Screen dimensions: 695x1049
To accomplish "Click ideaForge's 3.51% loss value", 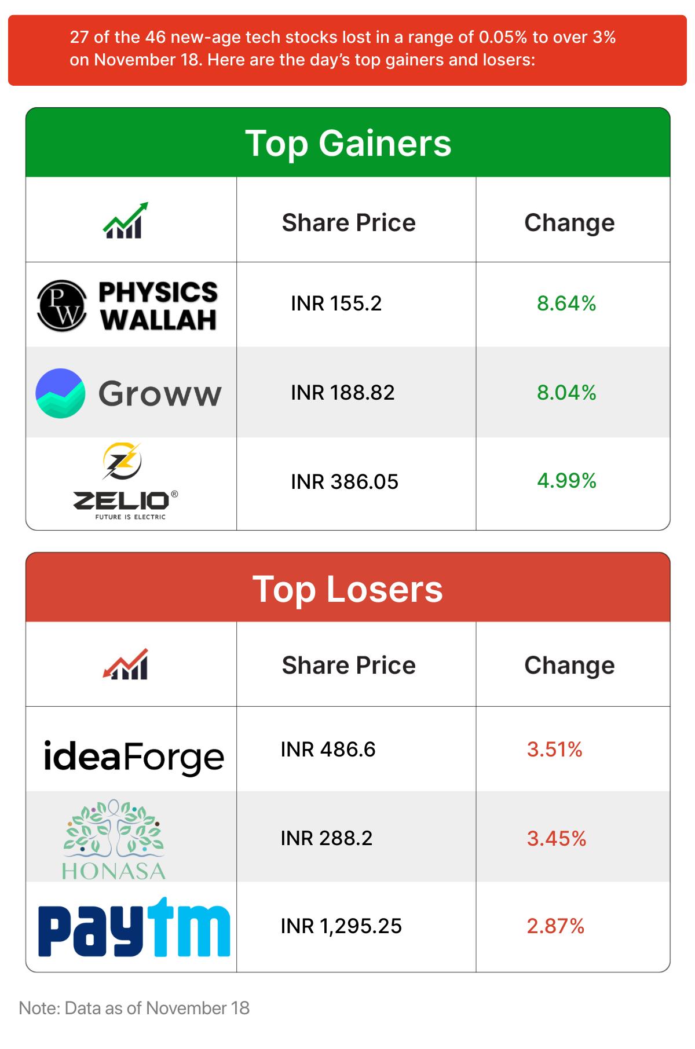I will tap(554, 750).
